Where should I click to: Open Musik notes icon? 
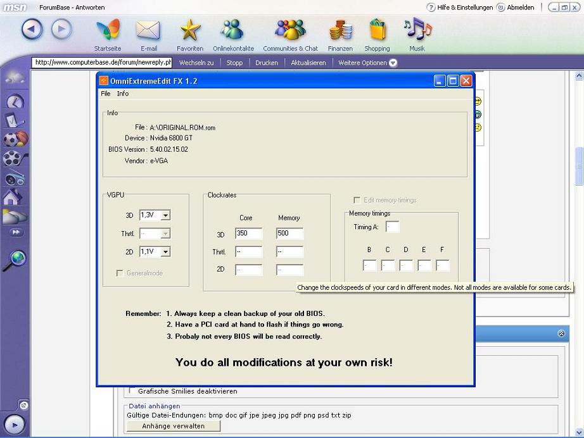pos(417,29)
